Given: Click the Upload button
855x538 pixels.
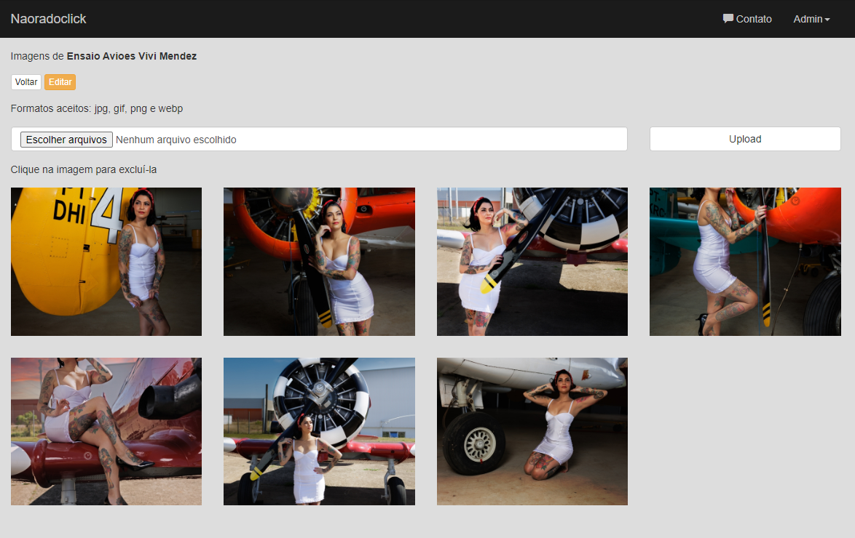Looking at the screenshot, I should [745, 139].
